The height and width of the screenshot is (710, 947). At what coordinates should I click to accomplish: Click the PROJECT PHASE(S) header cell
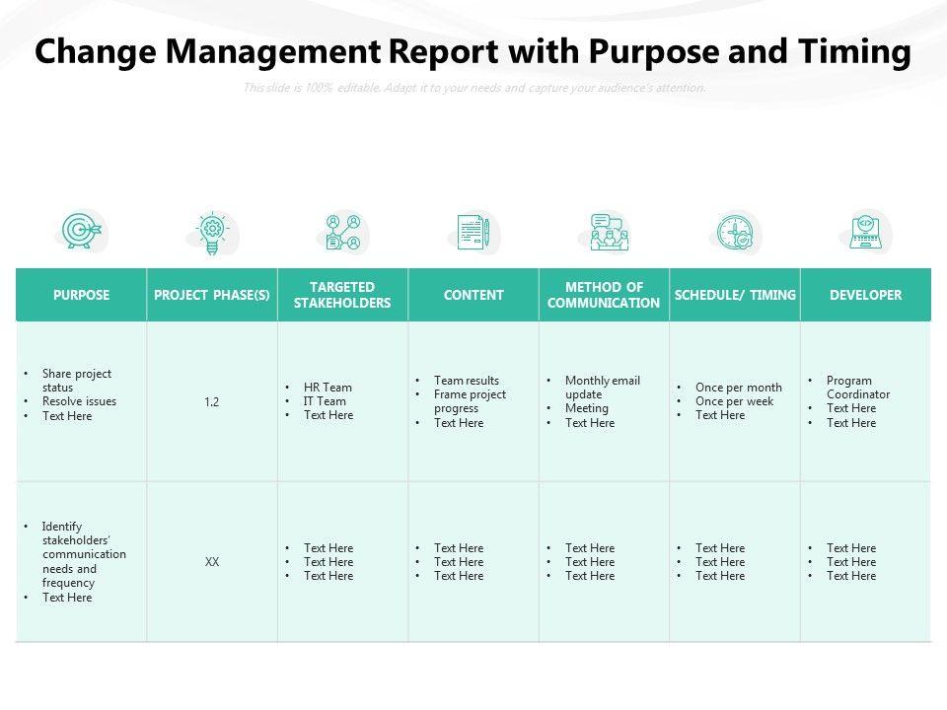coord(212,295)
